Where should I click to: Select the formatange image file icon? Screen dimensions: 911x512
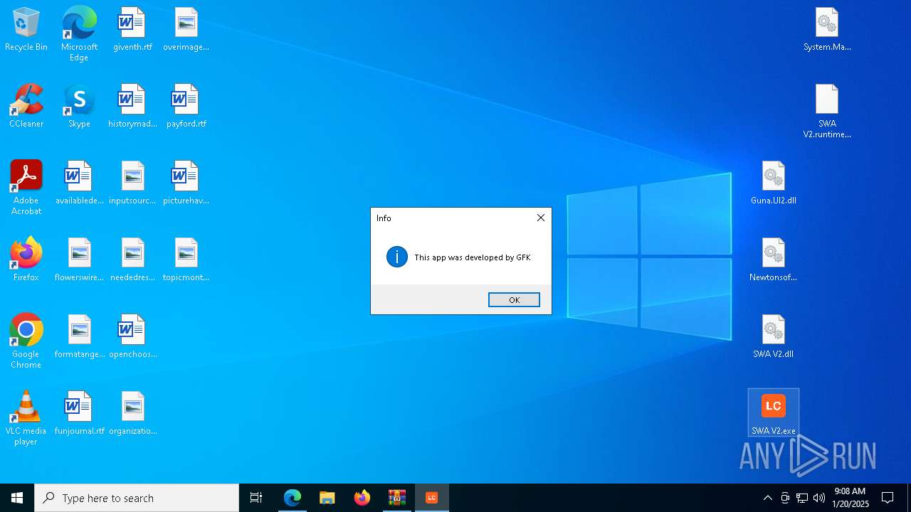point(79,337)
